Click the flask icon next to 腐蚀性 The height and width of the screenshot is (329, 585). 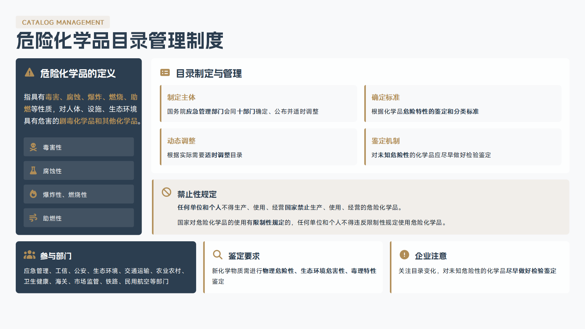pyautogui.click(x=33, y=171)
